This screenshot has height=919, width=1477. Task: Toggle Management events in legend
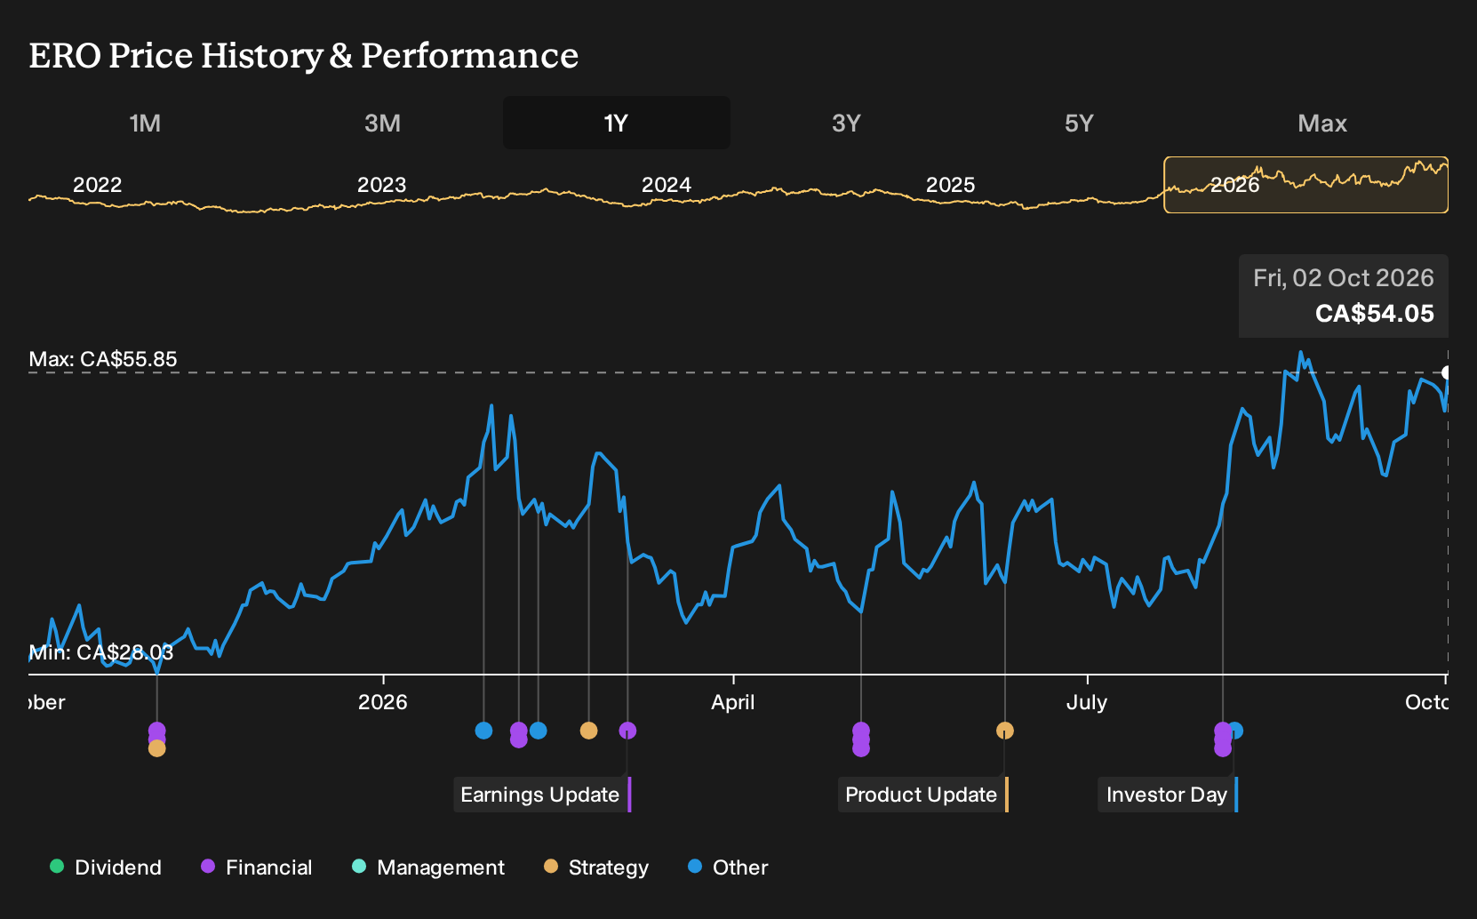428,867
